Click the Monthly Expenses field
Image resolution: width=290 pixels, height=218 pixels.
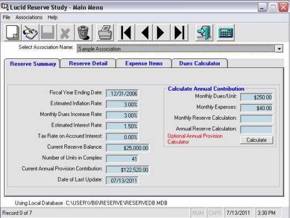click(x=256, y=108)
